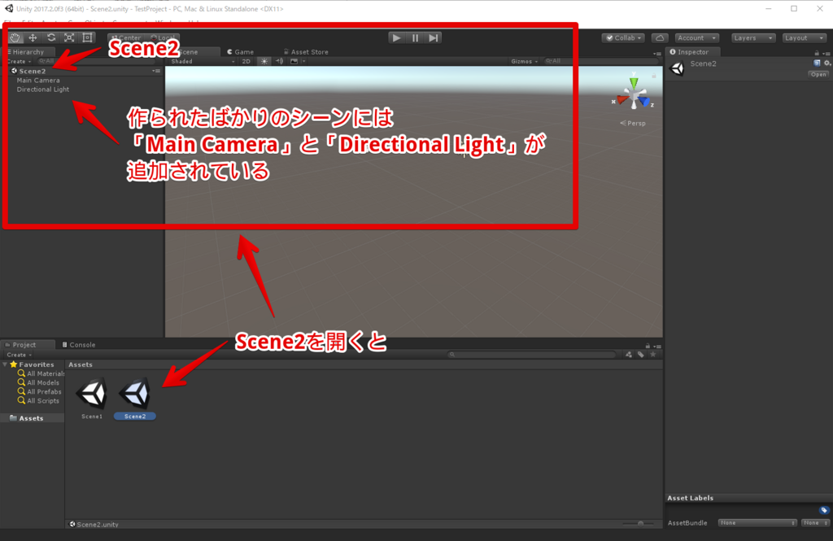Open the Inspector panel options menu
The image size is (833, 541).
(x=826, y=53)
